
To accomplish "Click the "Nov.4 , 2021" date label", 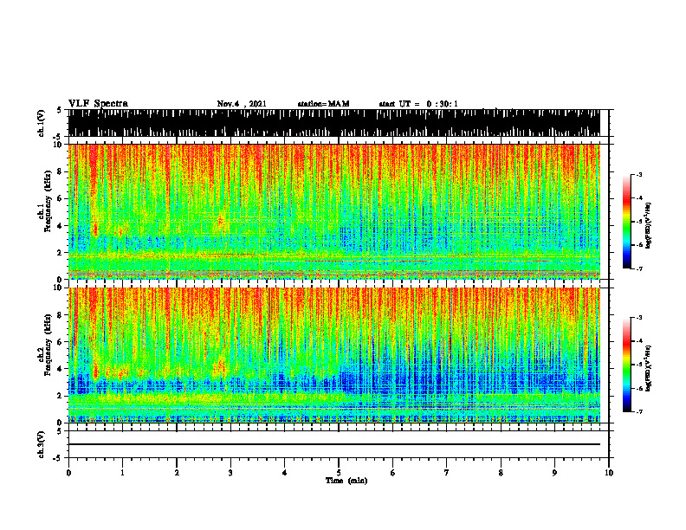I will (242, 104).
